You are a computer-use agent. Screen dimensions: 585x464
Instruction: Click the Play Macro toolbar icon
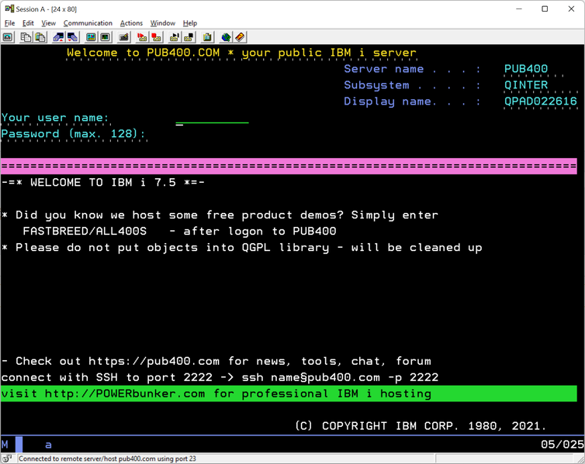(x=175, y=37)
